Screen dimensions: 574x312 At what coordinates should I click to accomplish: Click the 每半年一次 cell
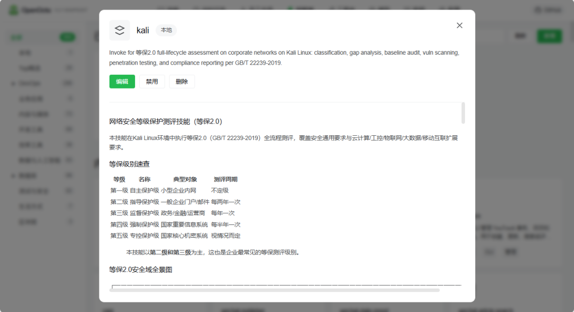coord(225,224)
